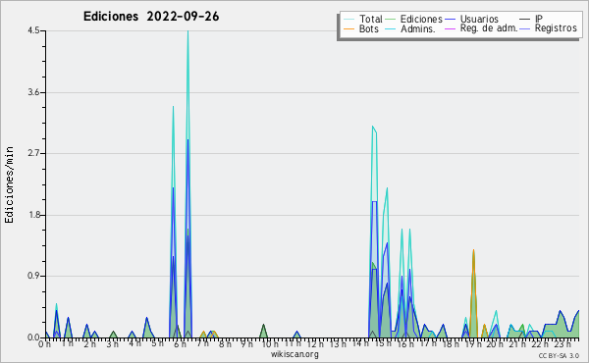Click the chart title Ediciones 2022-09-26
Screen dimensions: 589x363
point(151,17)
